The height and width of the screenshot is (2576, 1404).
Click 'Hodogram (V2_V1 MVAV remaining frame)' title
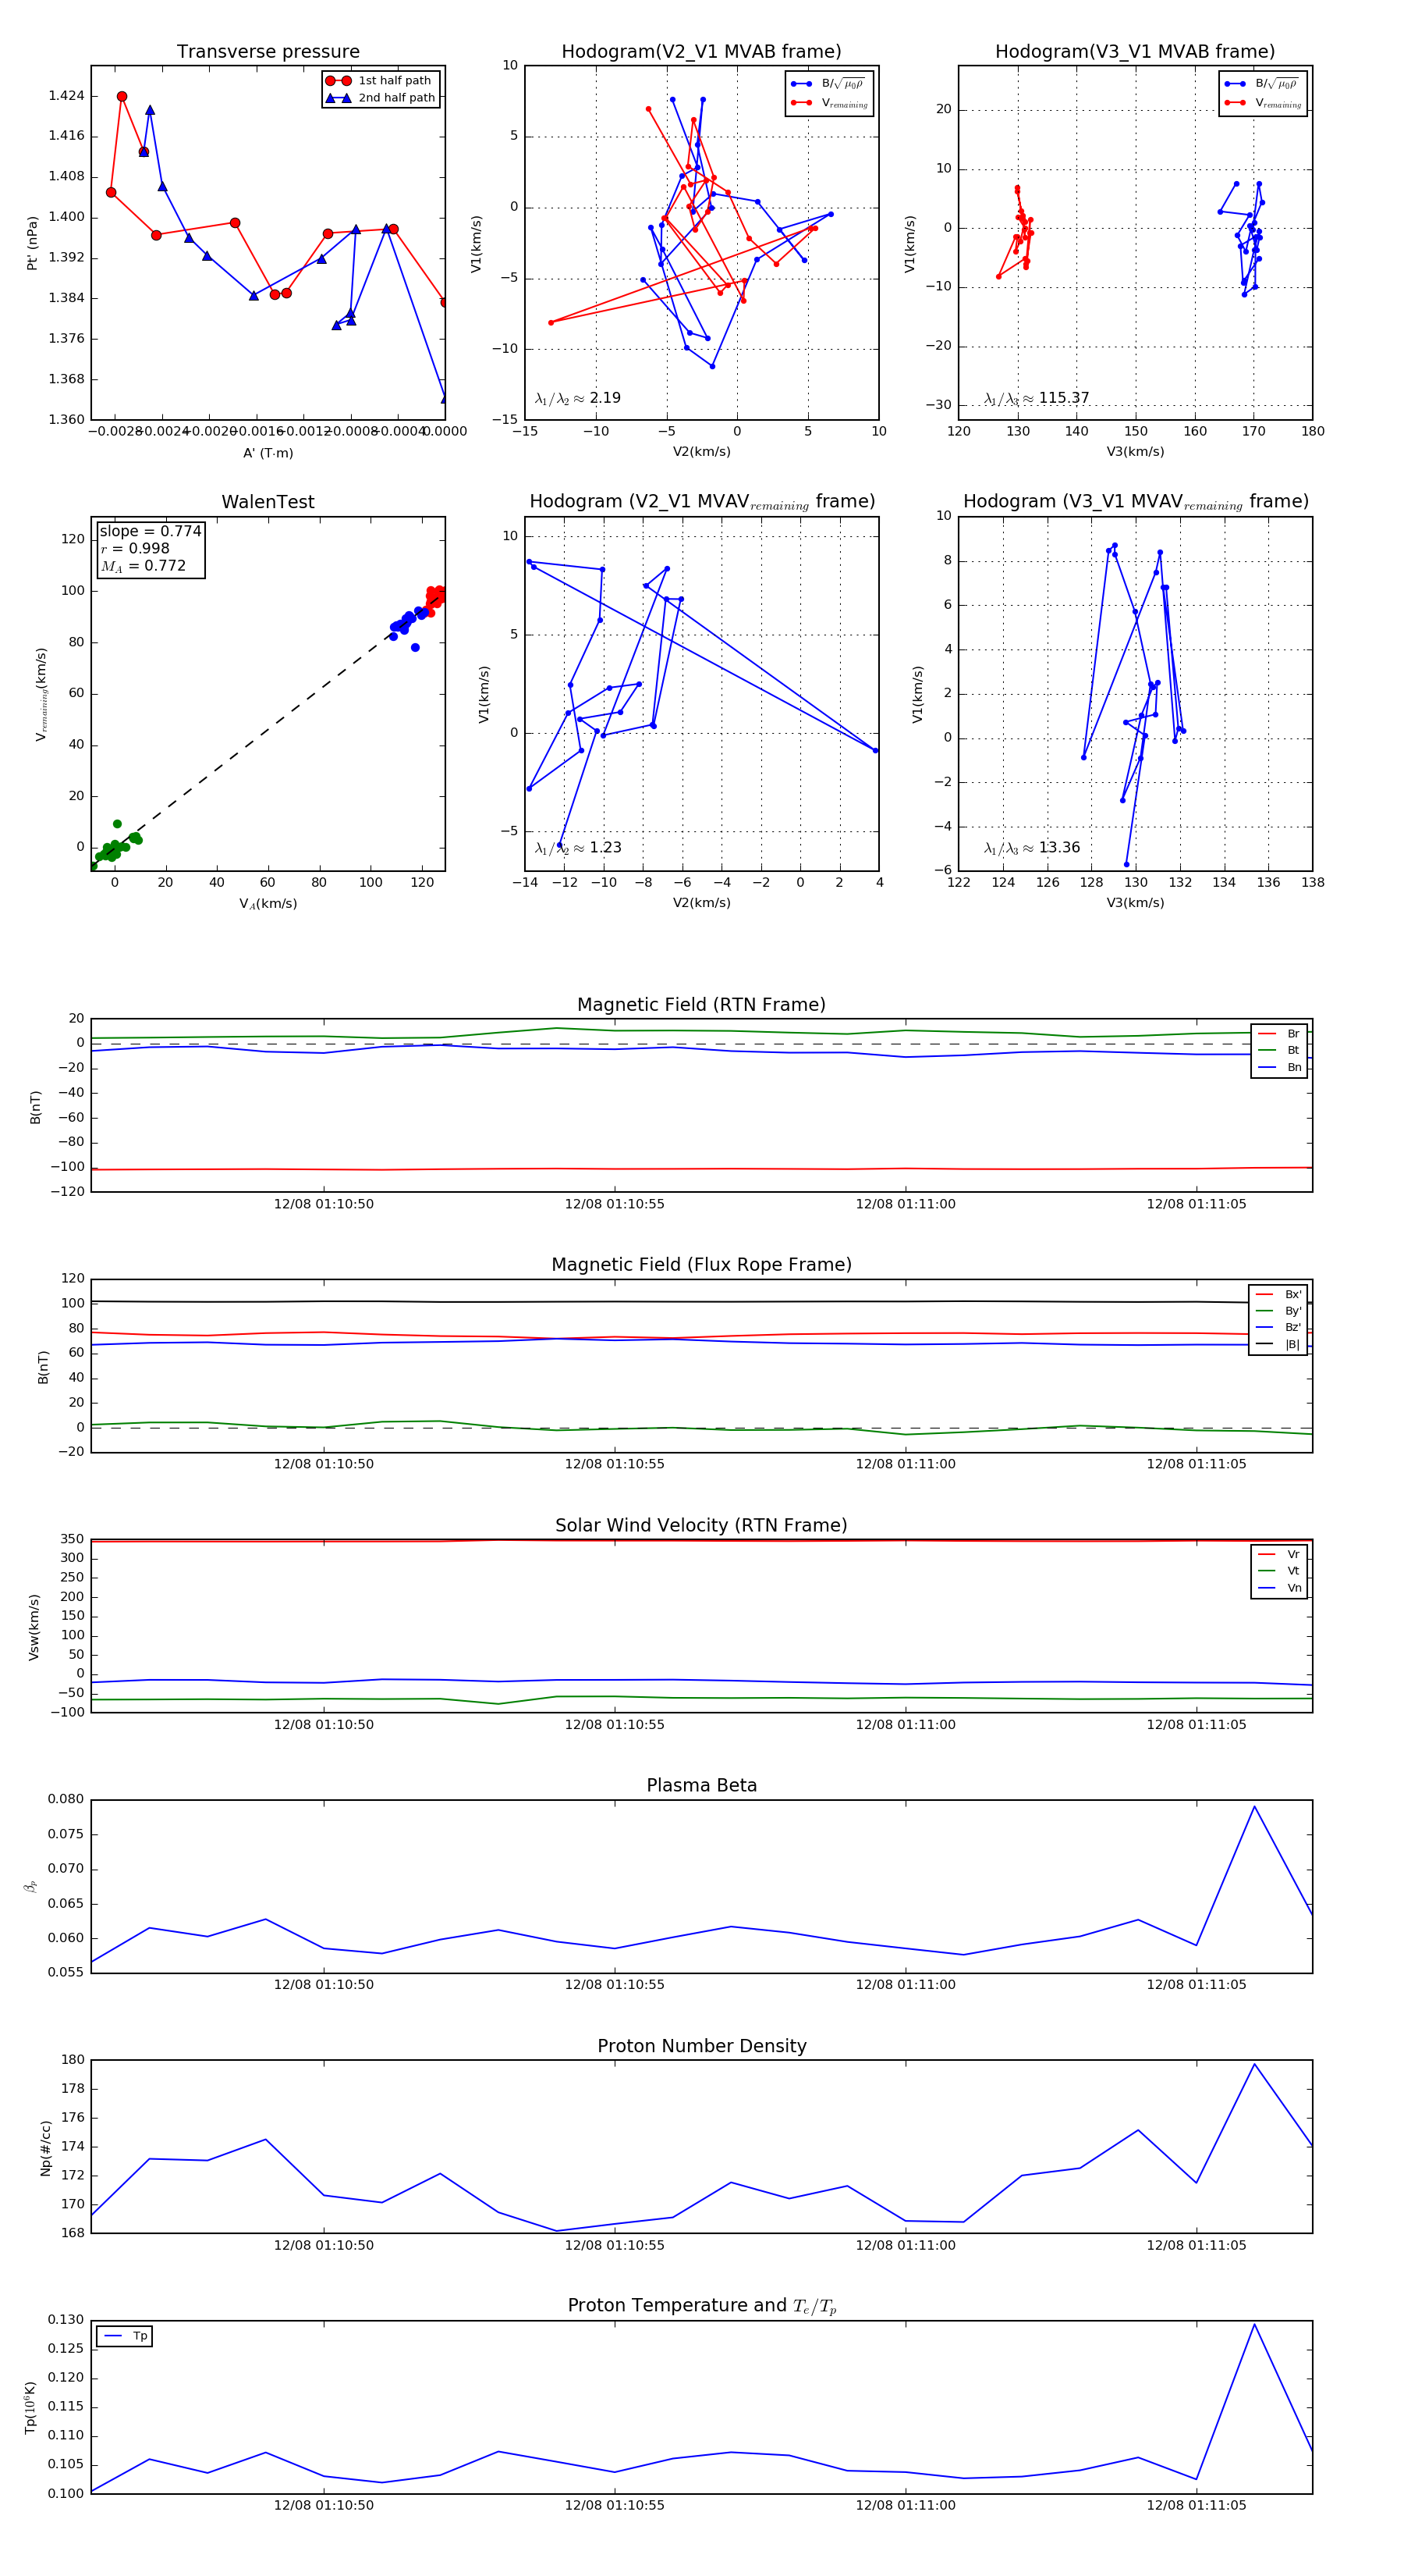coord(701,502)
